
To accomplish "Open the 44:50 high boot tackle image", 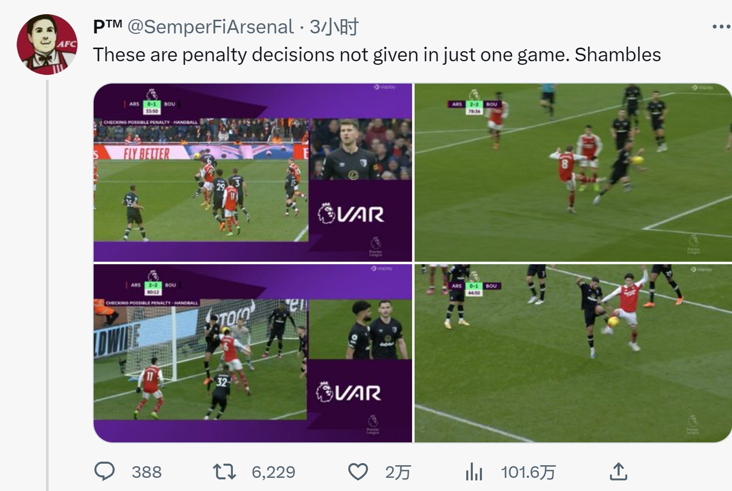I will pyautogui.click(x=573, y=353).
